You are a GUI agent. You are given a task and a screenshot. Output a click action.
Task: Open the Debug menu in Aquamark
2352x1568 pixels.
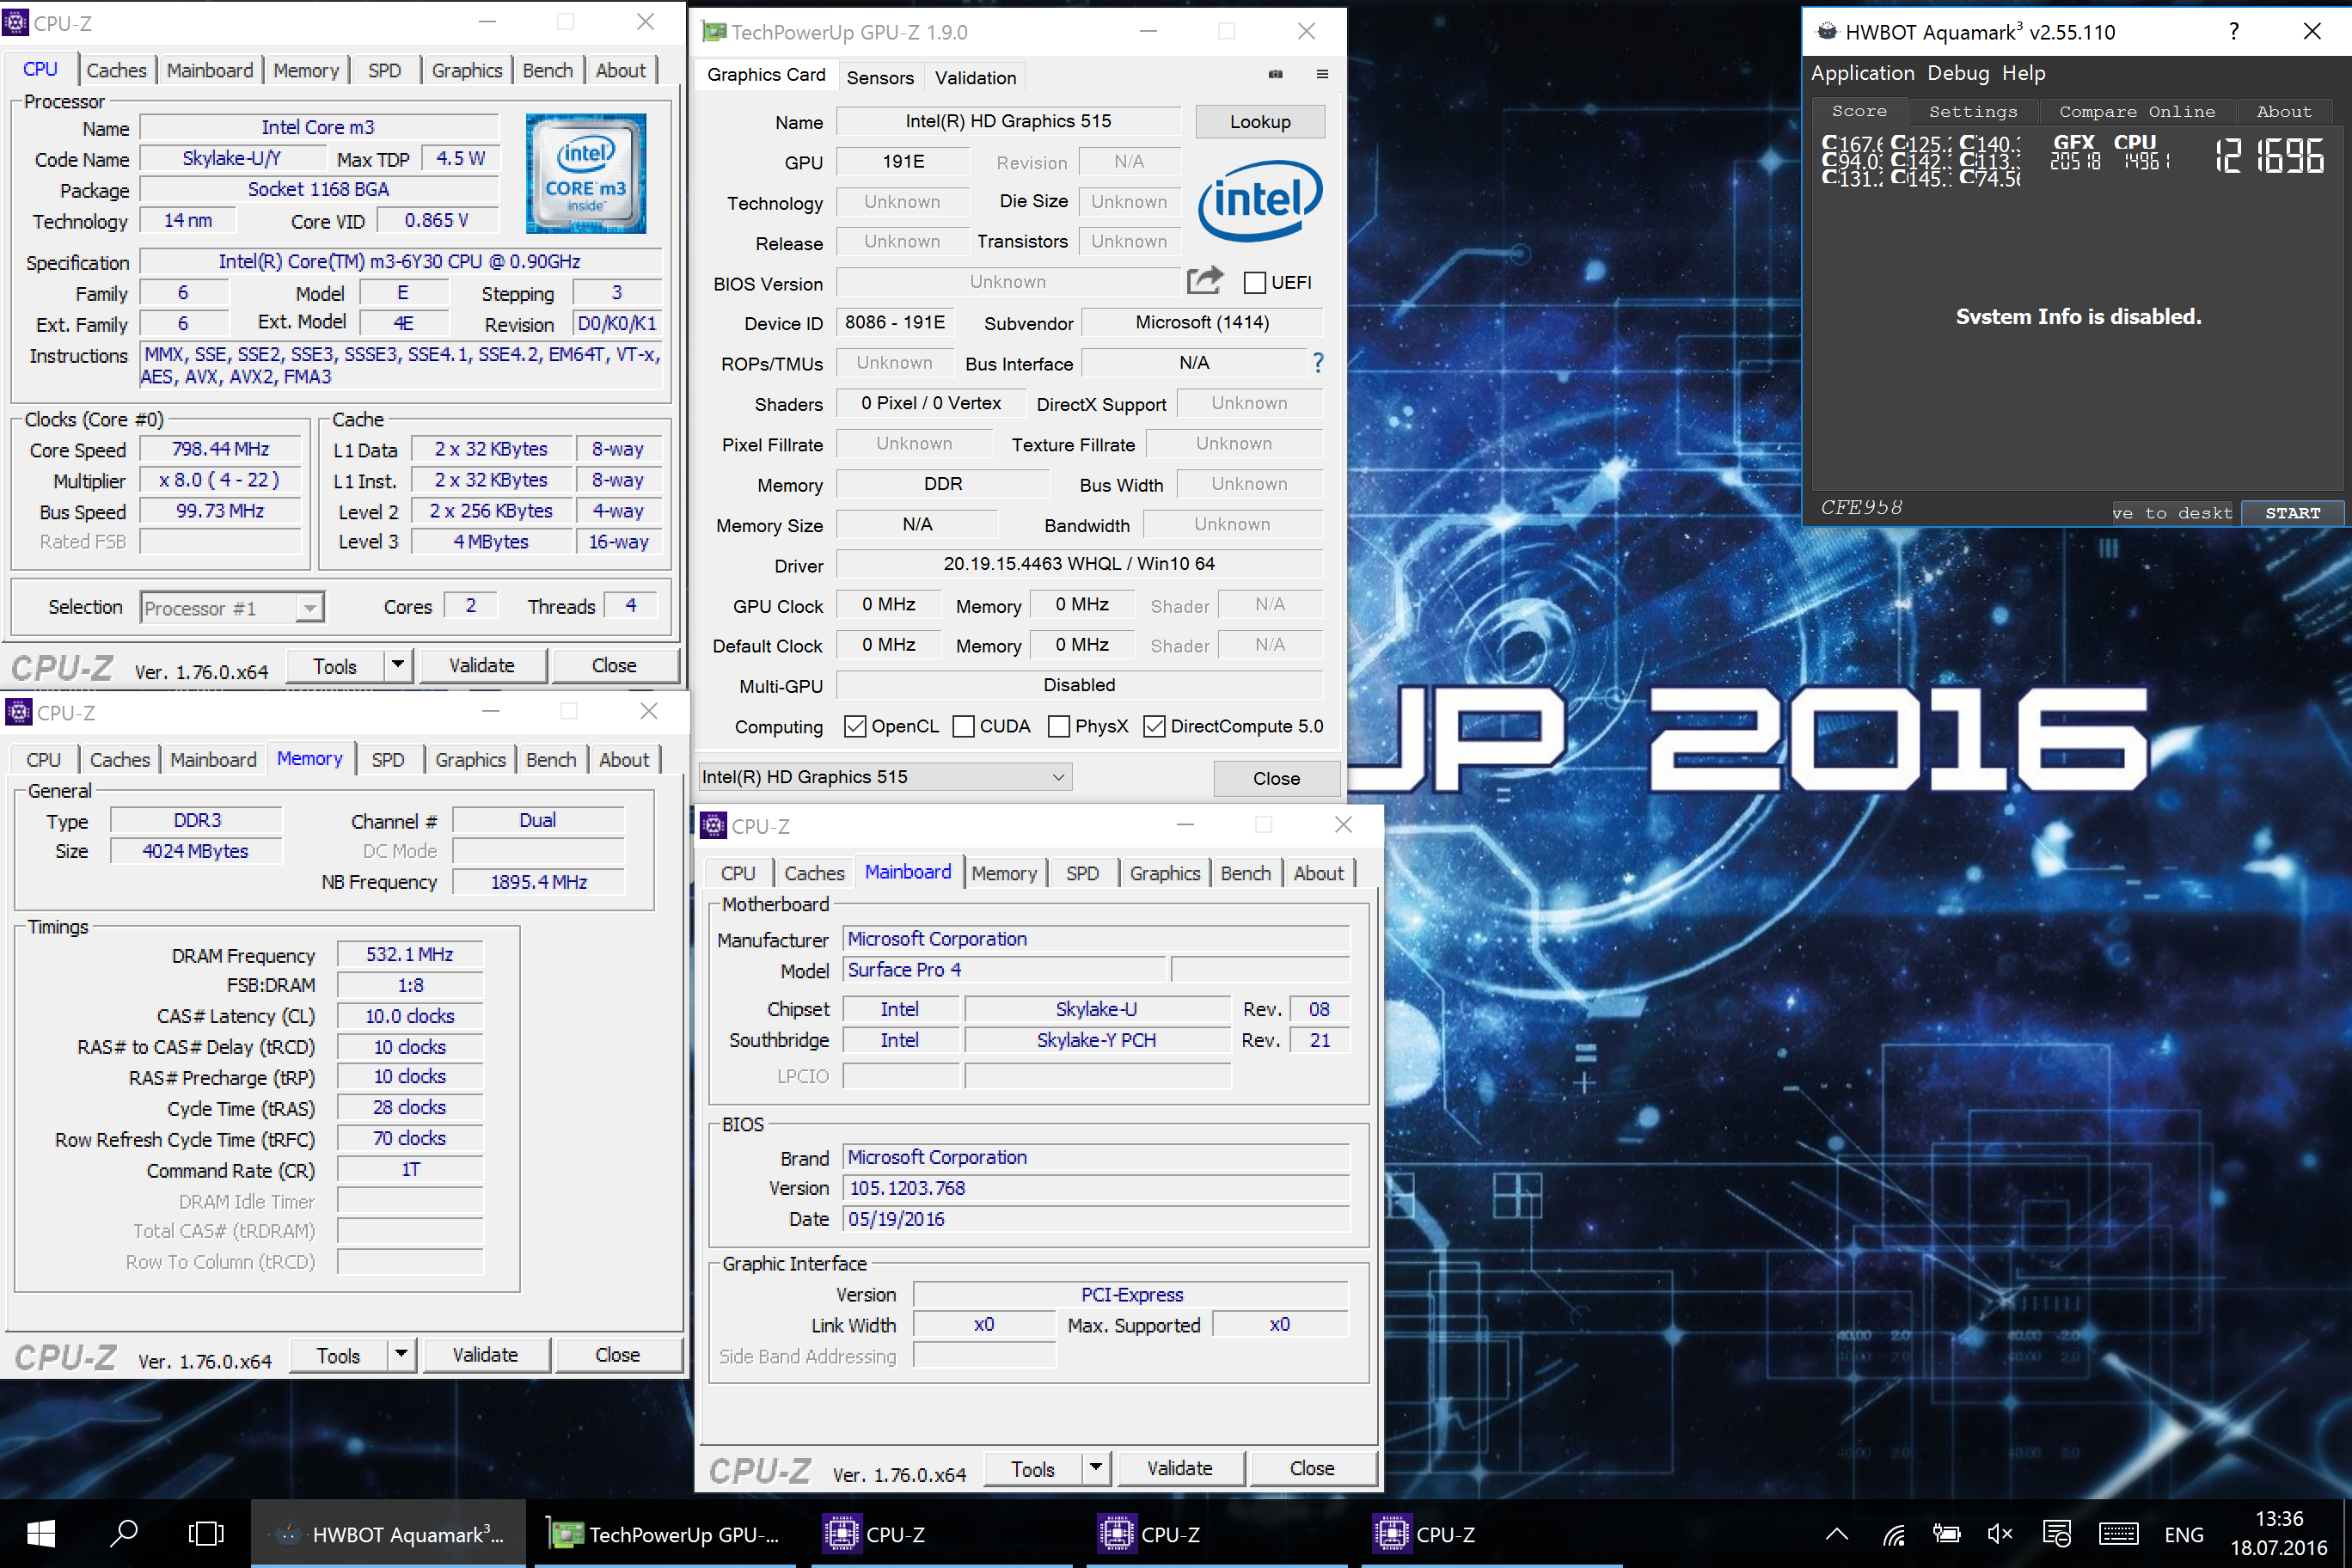coord(1958,72)
